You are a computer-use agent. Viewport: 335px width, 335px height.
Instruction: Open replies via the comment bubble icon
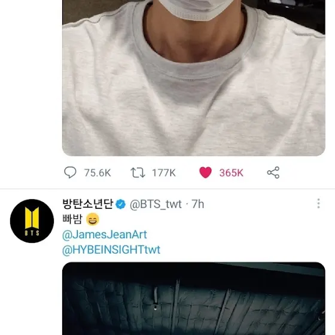(x=70, y=172)
